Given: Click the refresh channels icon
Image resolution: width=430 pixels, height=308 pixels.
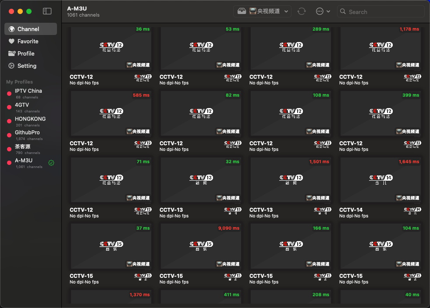Looking at the screenshot, I should pos(302,11).
